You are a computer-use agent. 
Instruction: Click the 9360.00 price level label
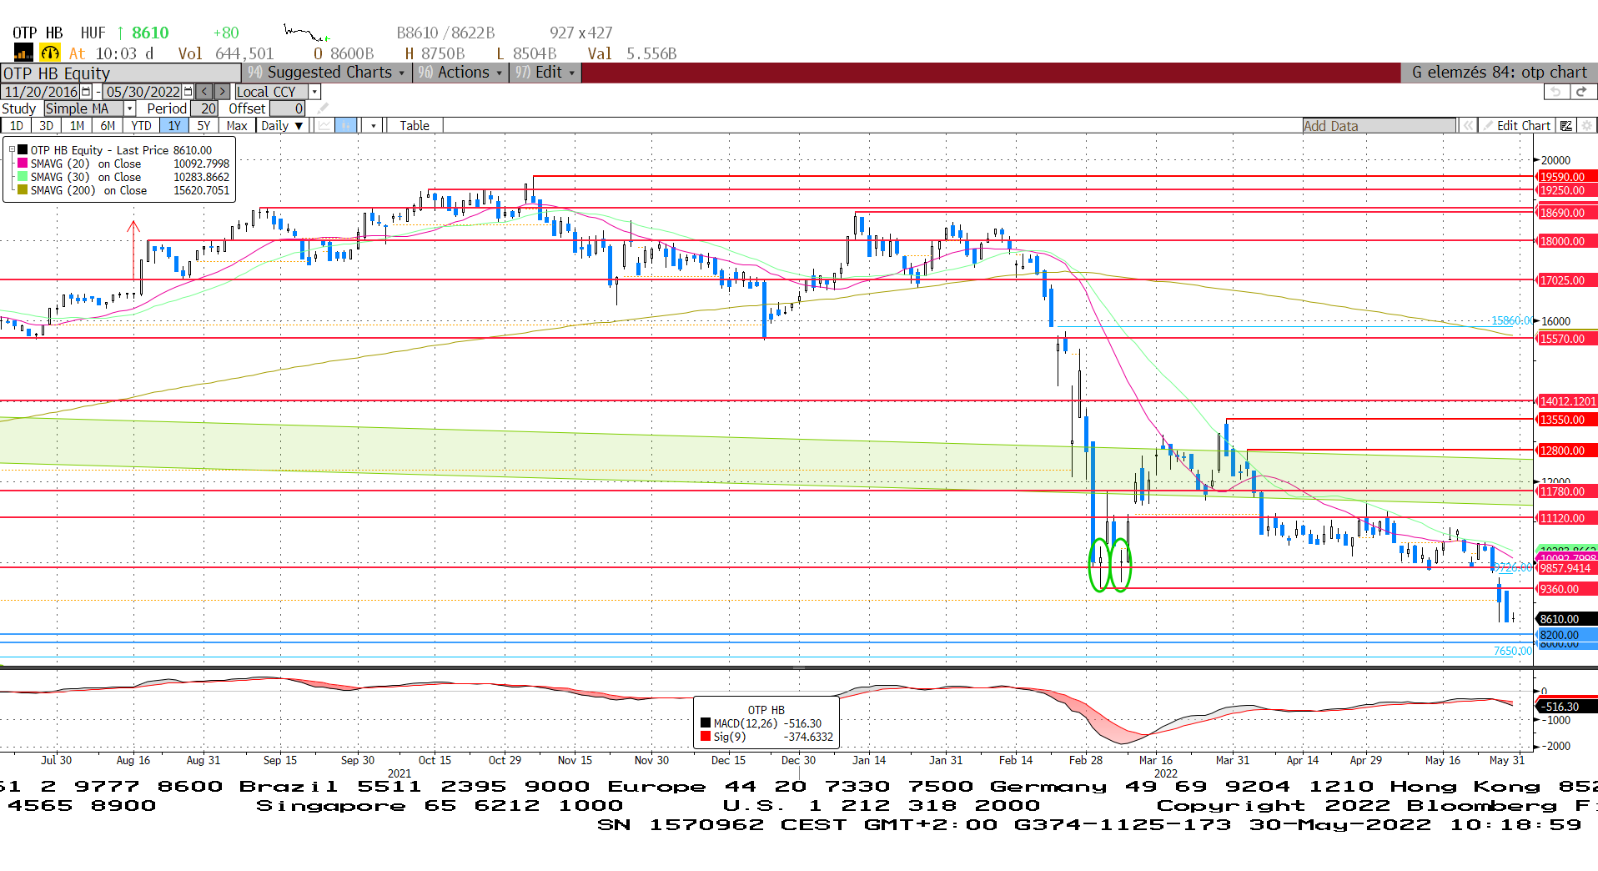click(1567, 589)
